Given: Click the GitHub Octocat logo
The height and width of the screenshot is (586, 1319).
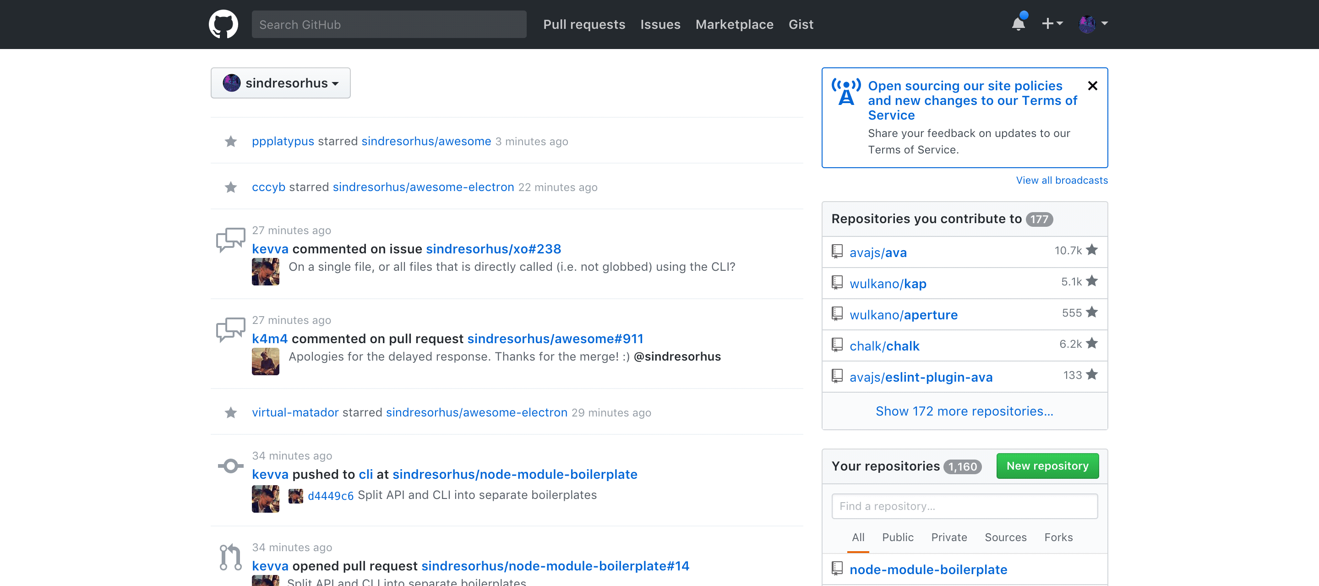Looking at the screenshot, I should pyautogui.click(x=223, y=24).
